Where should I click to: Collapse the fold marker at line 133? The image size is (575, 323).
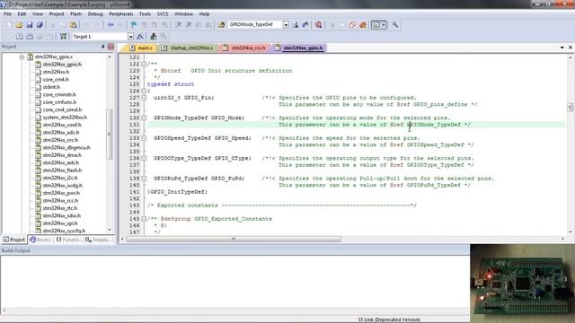coord(144,138)
